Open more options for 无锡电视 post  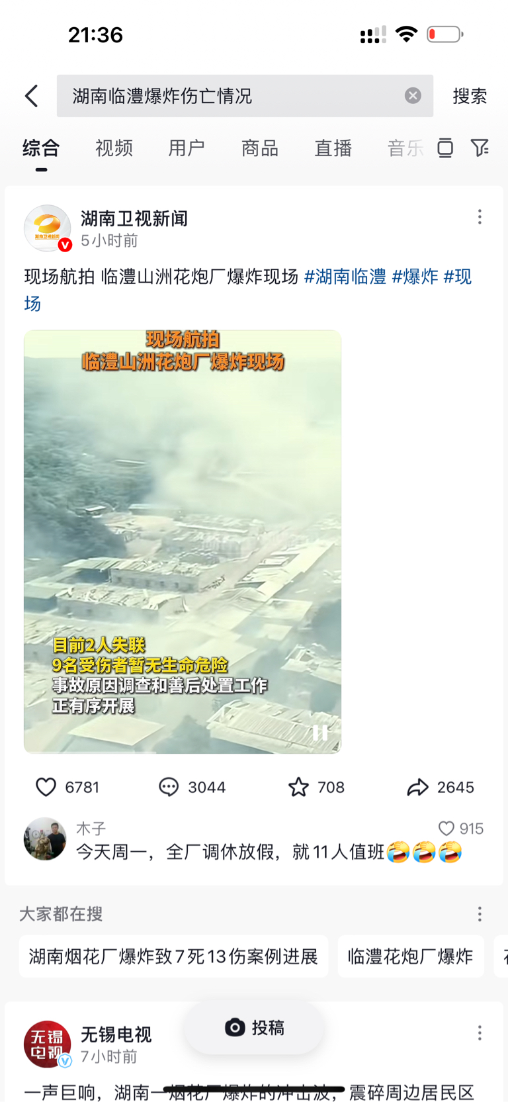pos(480,1033)
